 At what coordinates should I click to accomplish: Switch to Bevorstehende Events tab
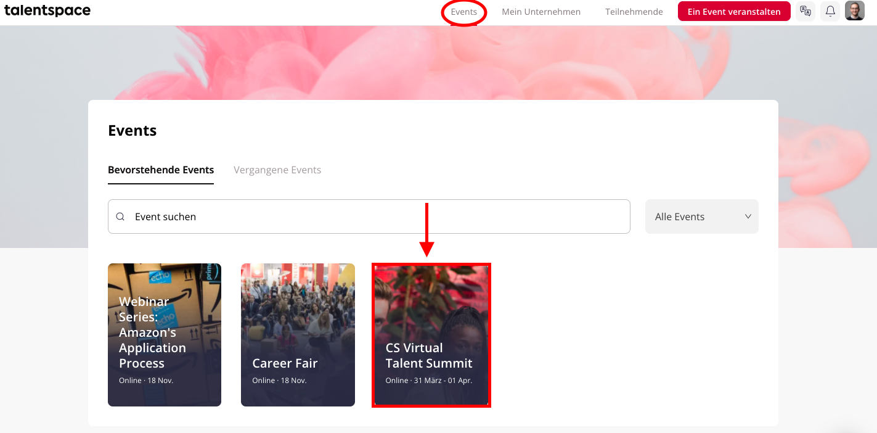(161, 170)
